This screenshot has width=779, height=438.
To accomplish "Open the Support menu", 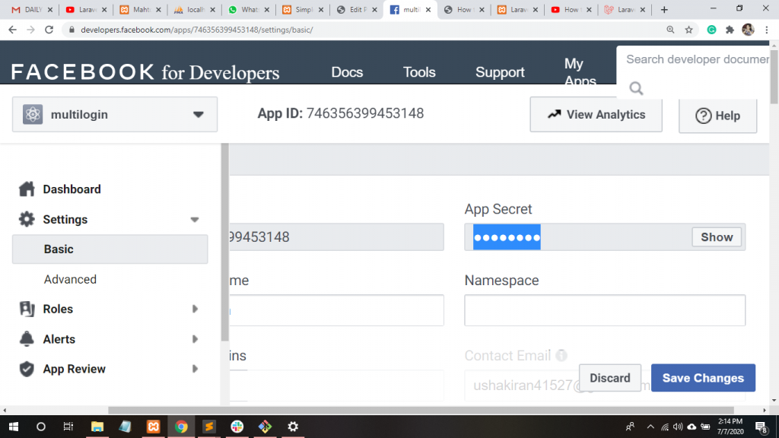I will tap(500, 72).
